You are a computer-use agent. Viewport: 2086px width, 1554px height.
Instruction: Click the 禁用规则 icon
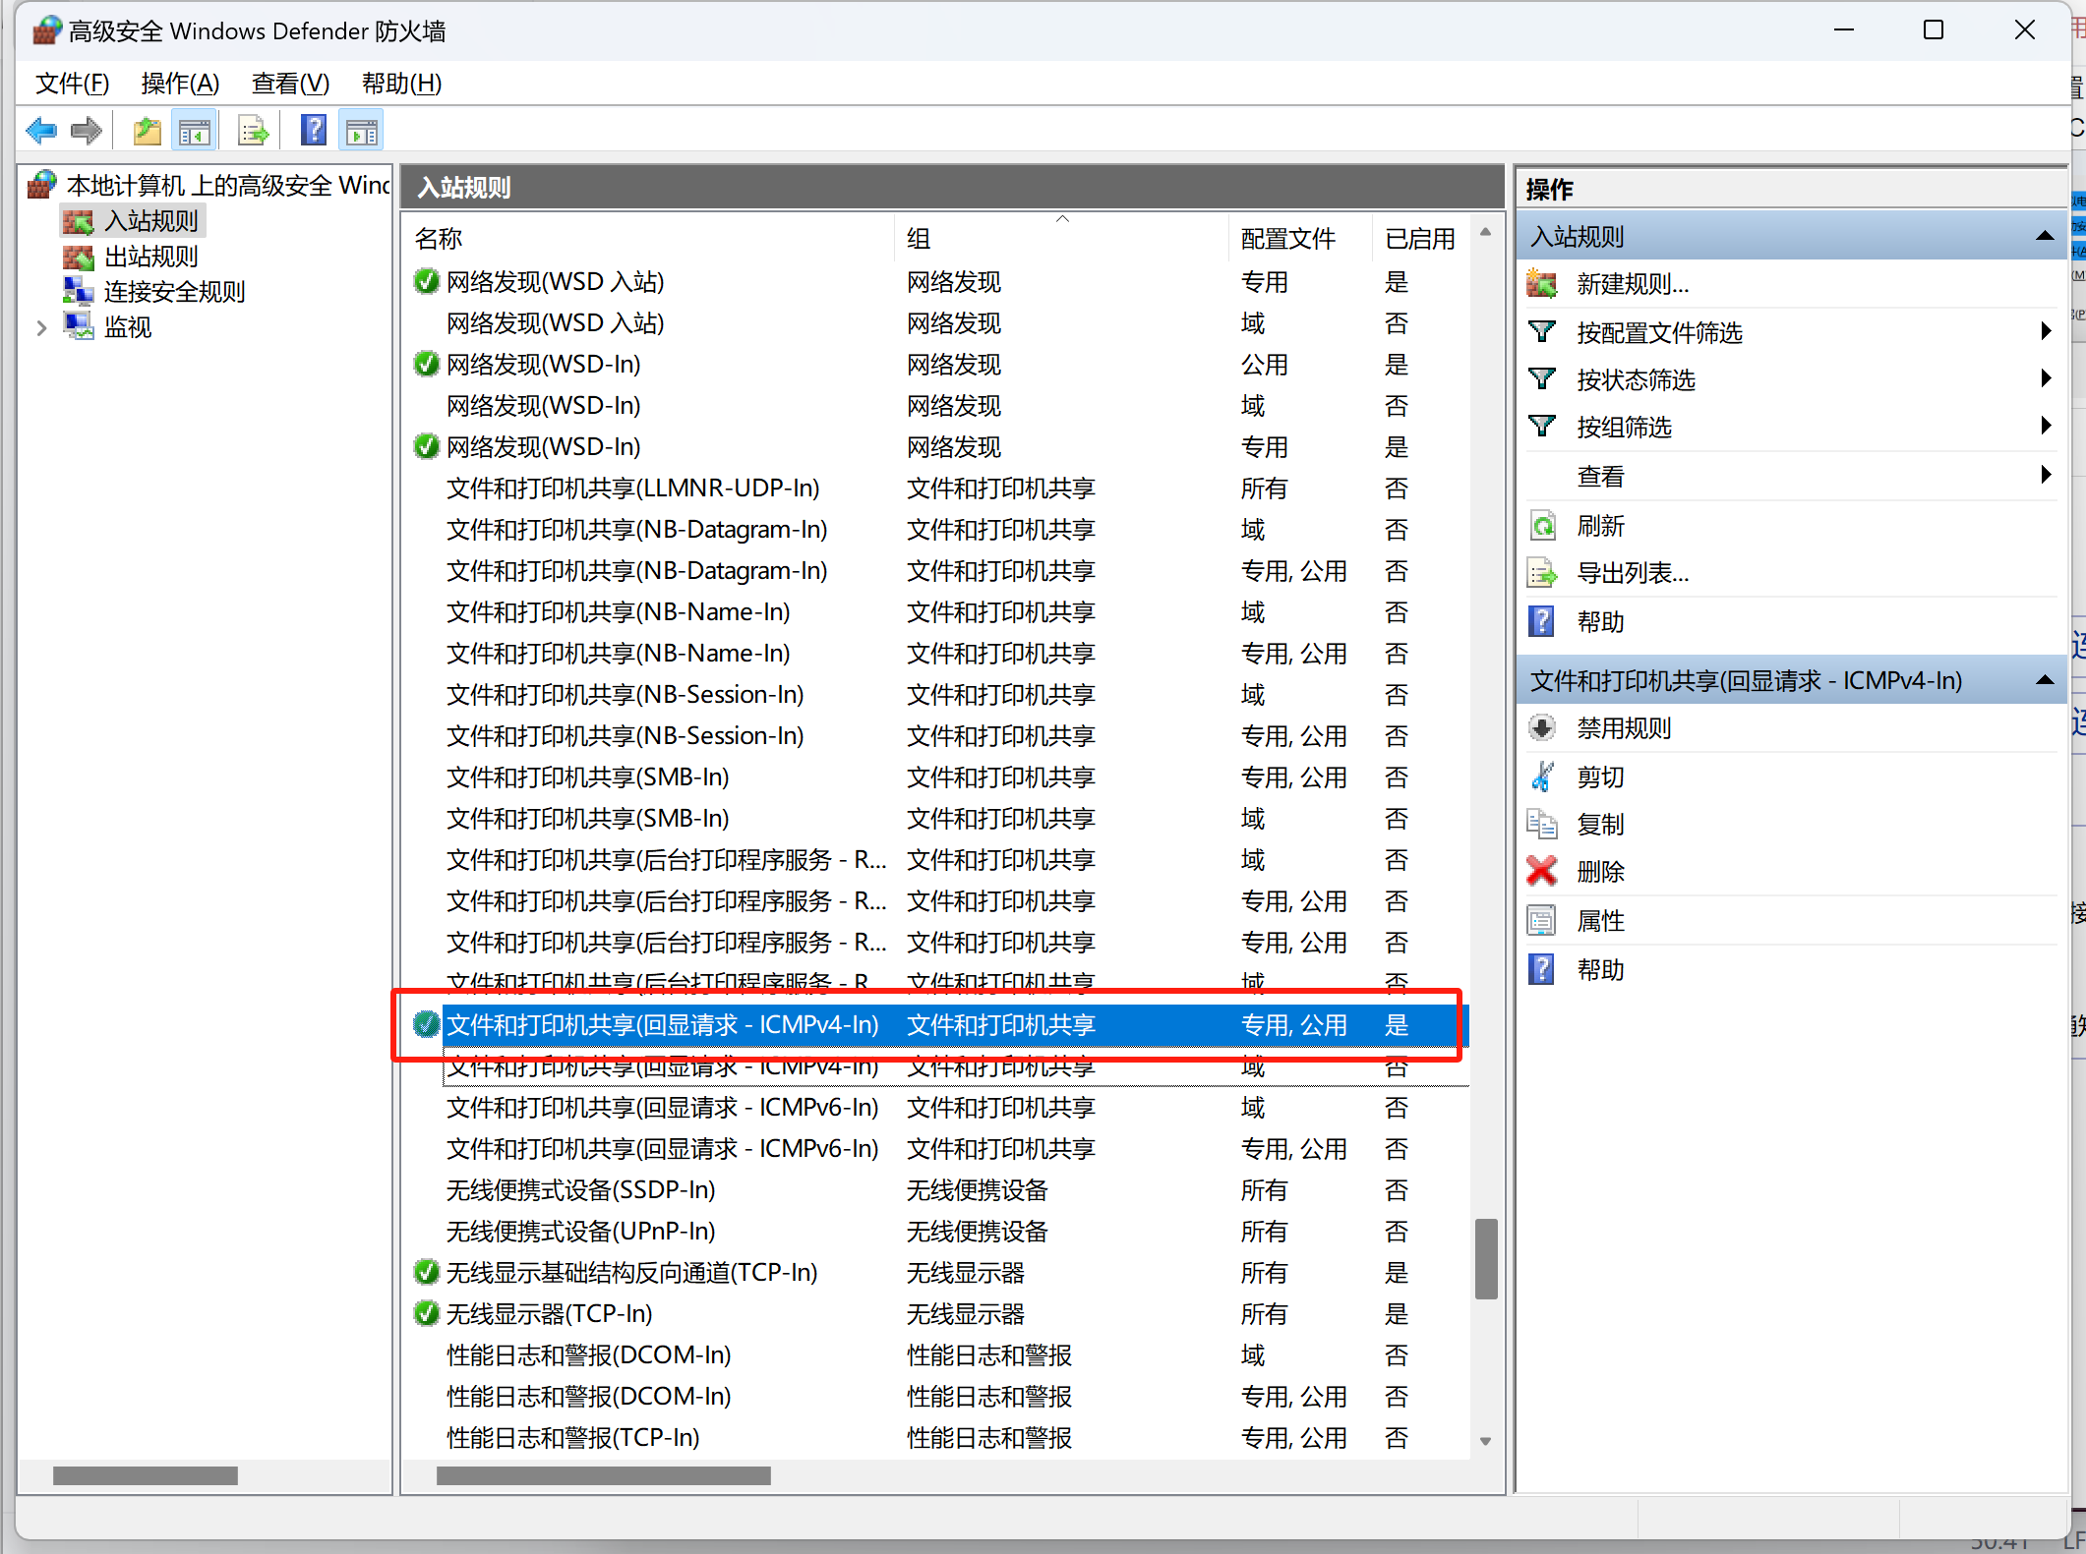pos(1542,728)
